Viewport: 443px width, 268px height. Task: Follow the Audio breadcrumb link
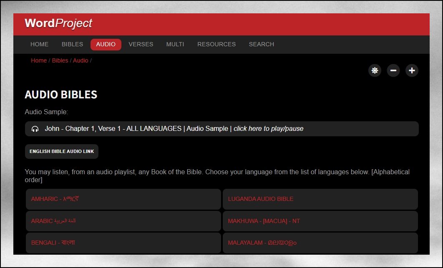click(81, 60)
